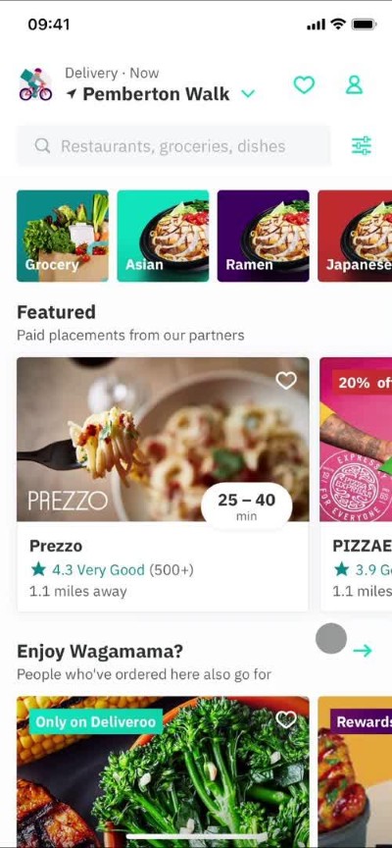
Task: Open the Japanese category tile
Action: pos(355,236)
